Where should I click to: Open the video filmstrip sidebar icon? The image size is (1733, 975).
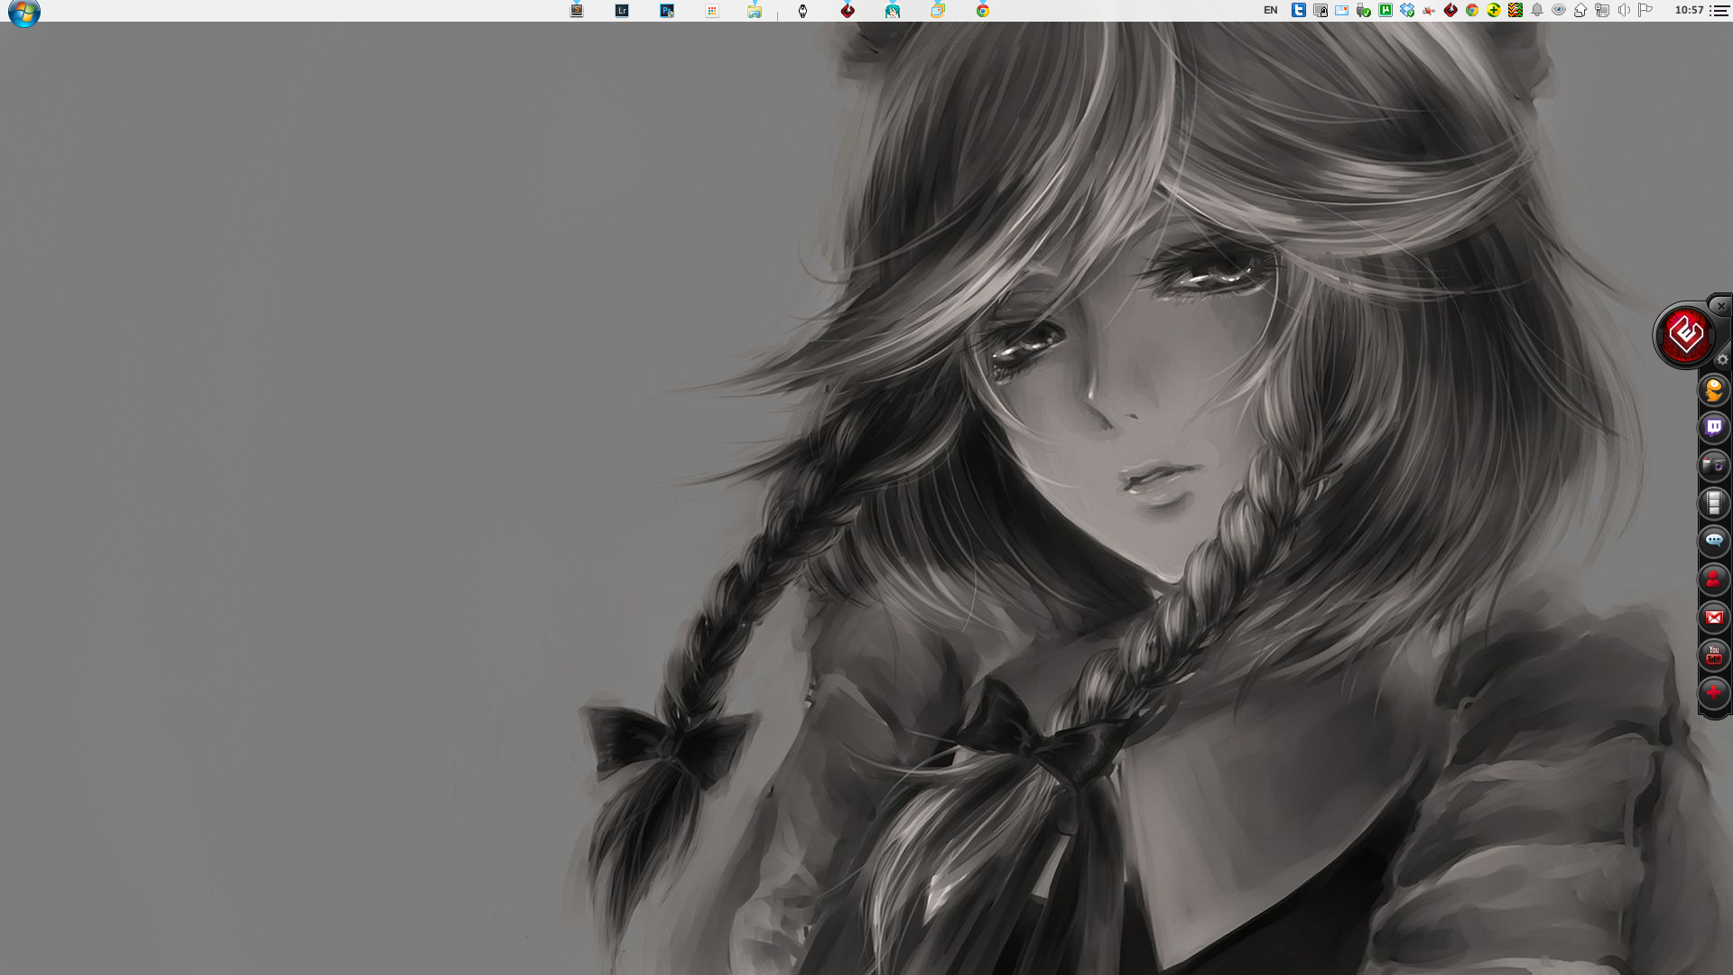pos(1713,504)
